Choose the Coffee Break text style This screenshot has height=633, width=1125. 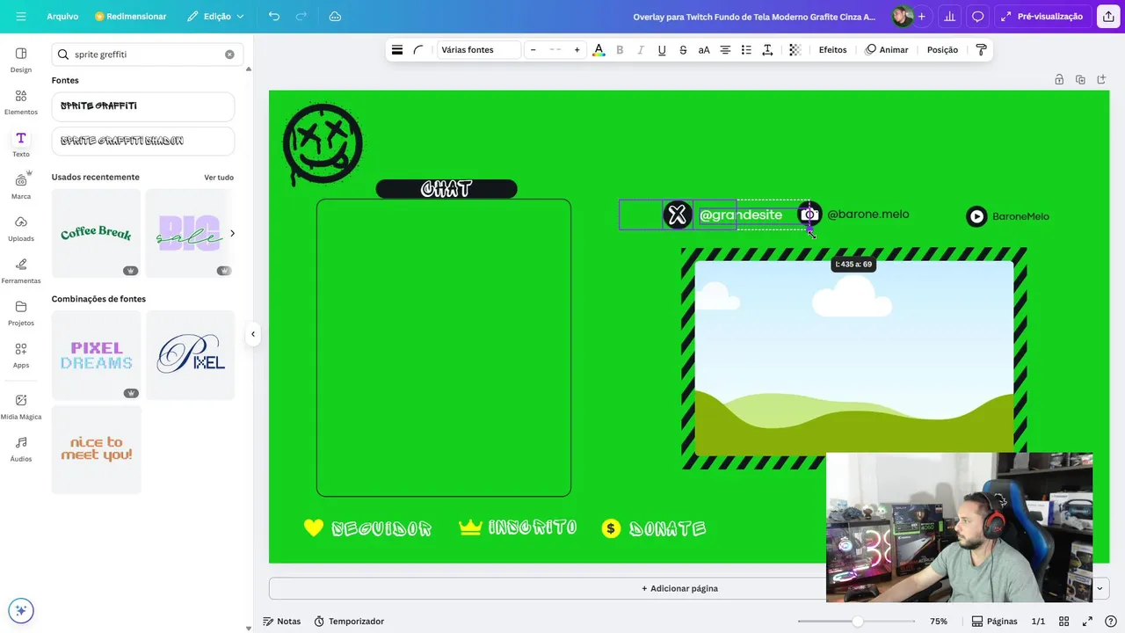(x=96, y=233)
